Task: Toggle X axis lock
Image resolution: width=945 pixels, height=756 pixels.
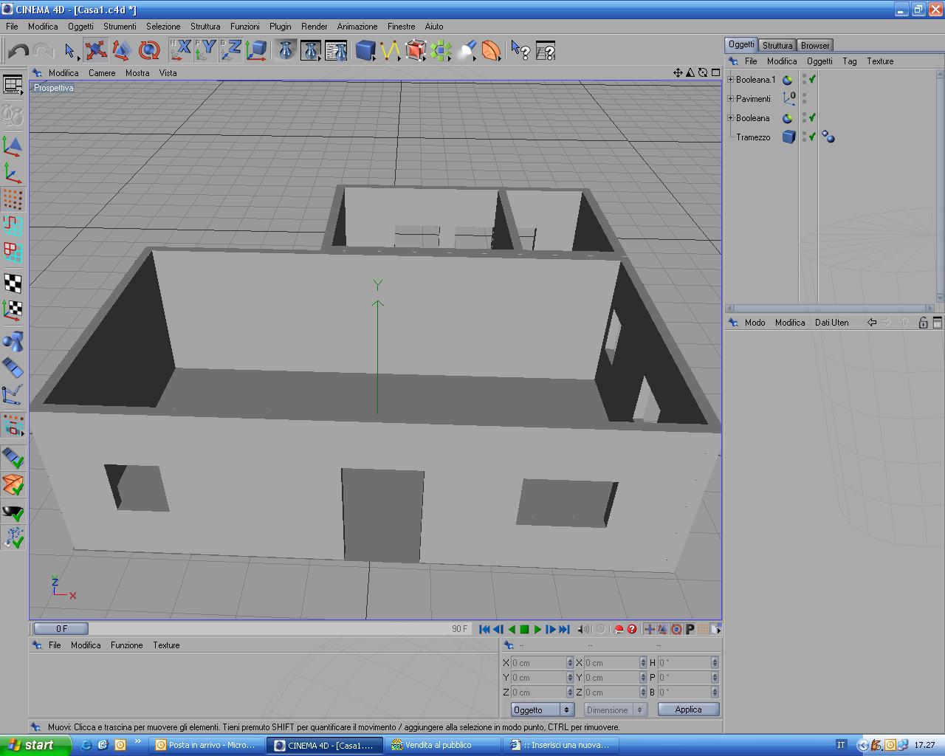Action: tap(181, 50)
